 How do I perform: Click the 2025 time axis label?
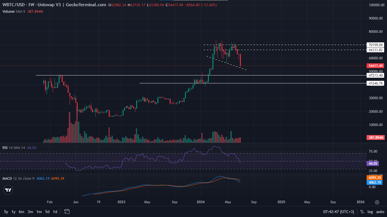[281, 202]
